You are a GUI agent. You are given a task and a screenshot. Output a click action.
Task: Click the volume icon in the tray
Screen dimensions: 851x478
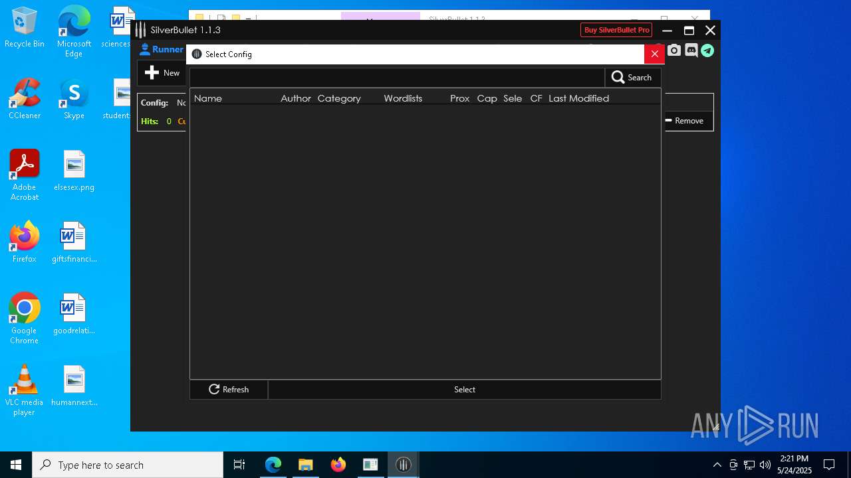pyautogui.click(x=765, y=465)
